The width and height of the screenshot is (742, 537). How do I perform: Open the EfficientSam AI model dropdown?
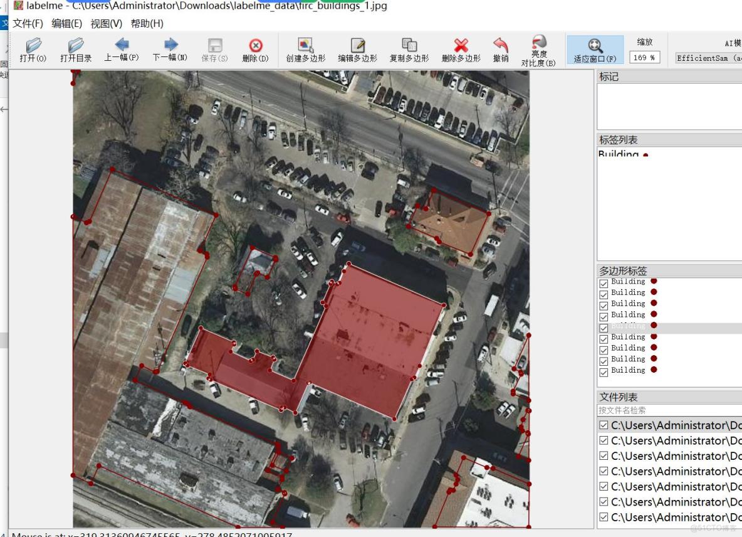[x=708, y=58]
